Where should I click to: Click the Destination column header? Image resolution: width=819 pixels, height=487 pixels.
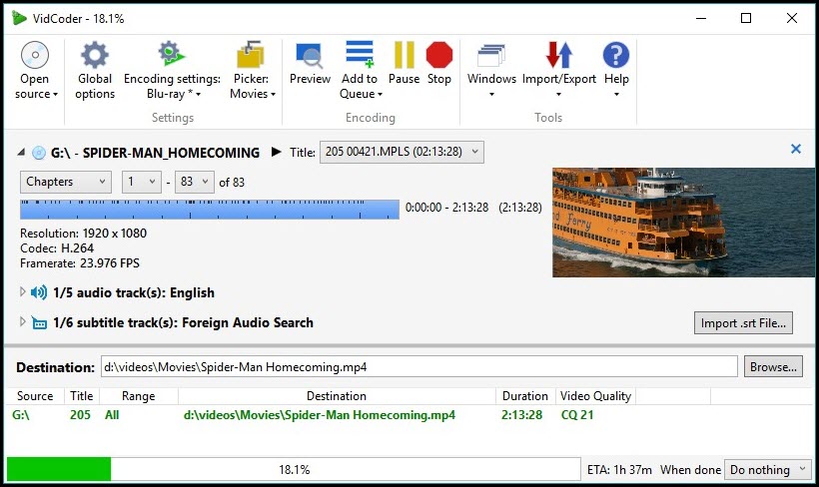337,396
